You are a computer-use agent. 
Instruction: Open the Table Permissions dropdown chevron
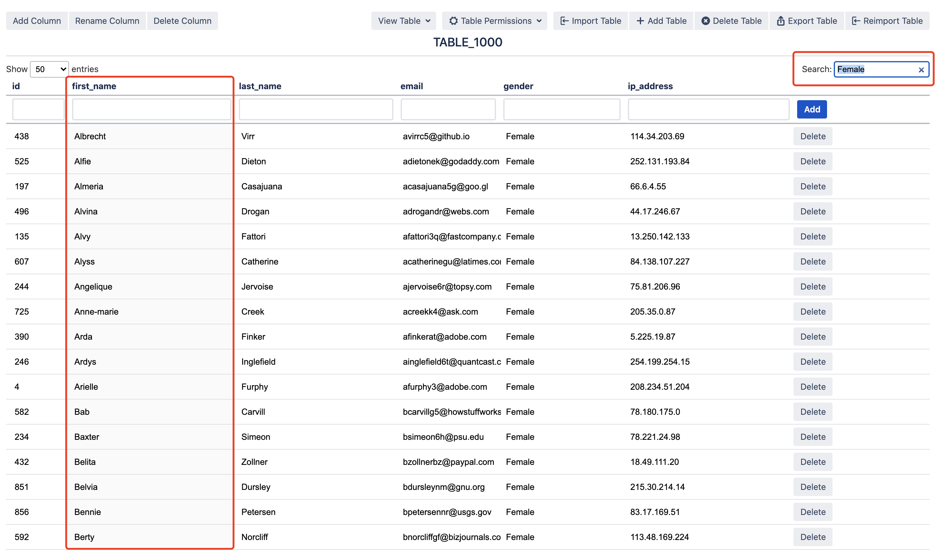tap(539, 21)
